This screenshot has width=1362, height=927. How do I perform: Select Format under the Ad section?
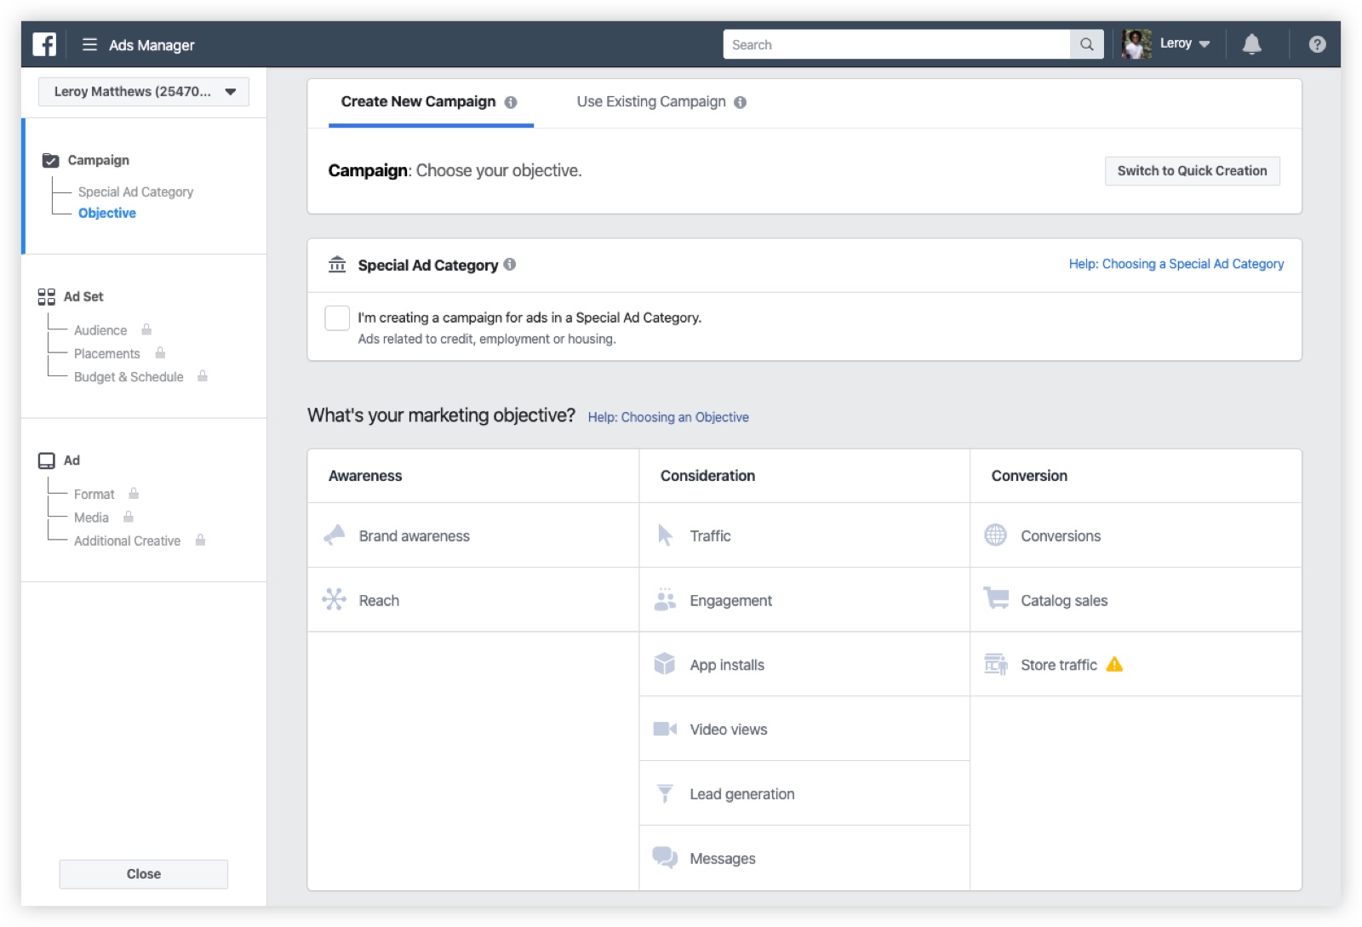click(x=94, y=495)
